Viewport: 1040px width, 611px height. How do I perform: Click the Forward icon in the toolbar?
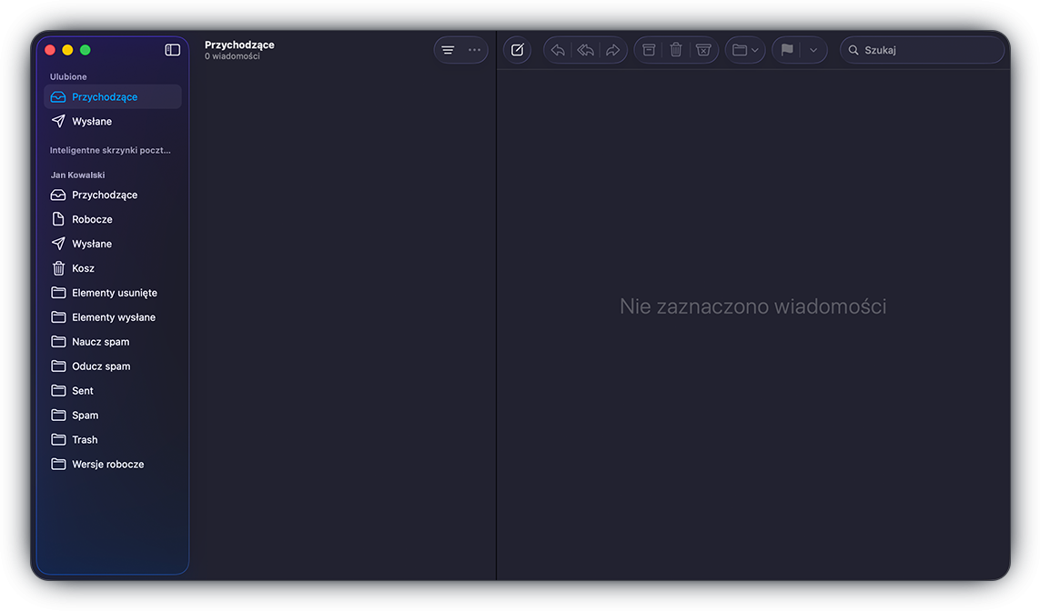point(612,50)
